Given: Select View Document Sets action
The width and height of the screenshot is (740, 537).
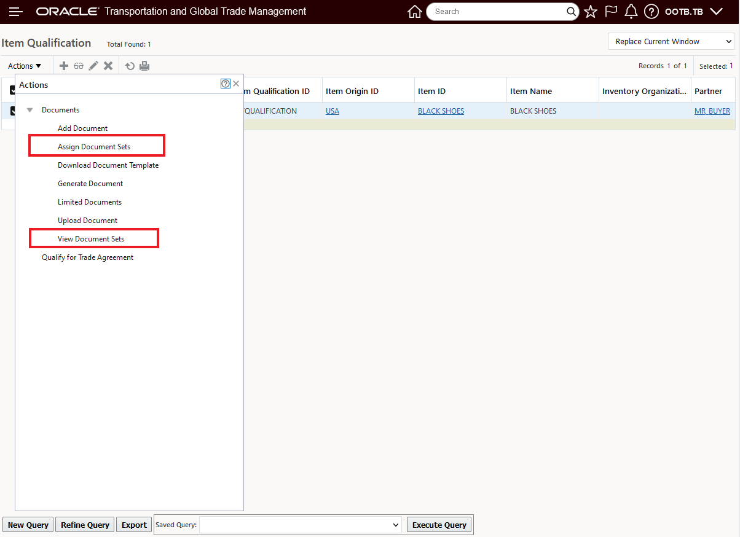Looking at the screenshot, I should click(91, 239).
